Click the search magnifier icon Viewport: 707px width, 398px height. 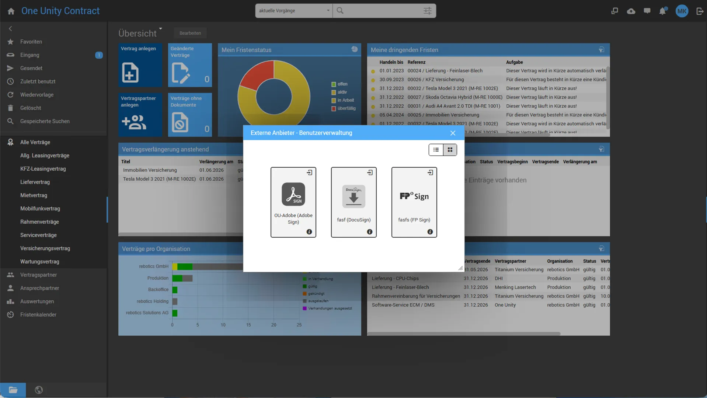(x=340, y=11)
